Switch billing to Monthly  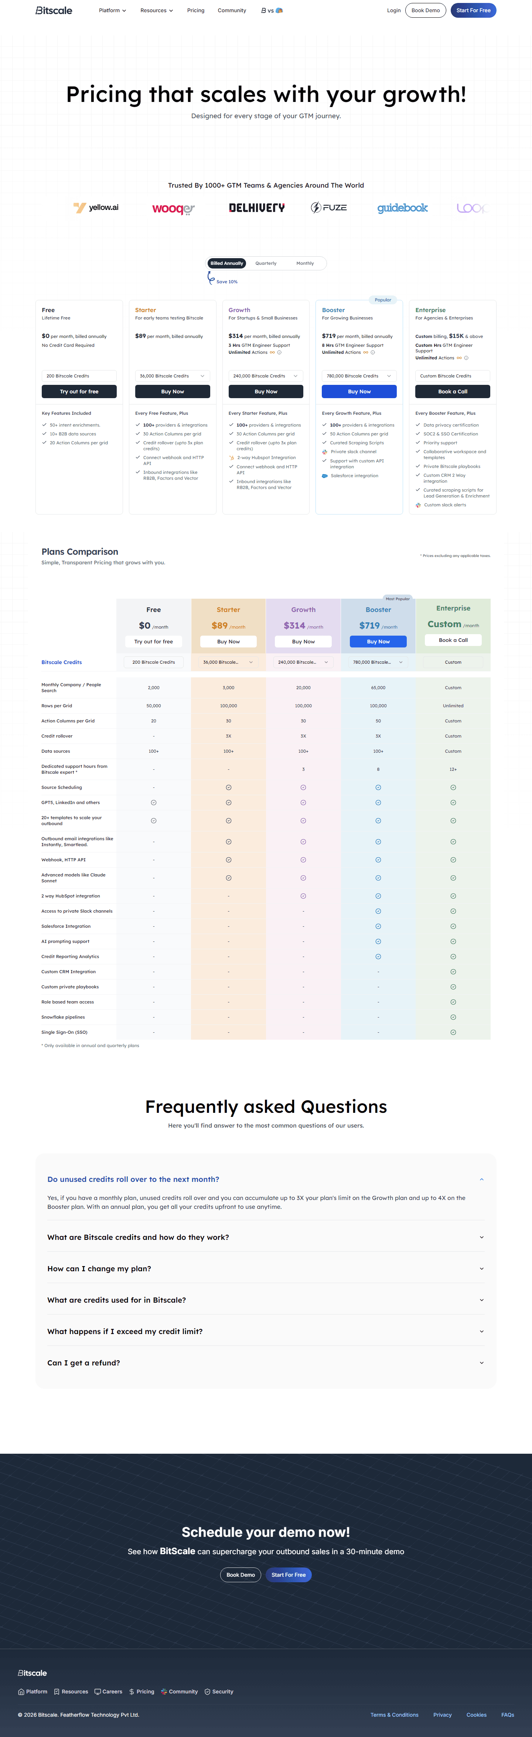(305, 263)
